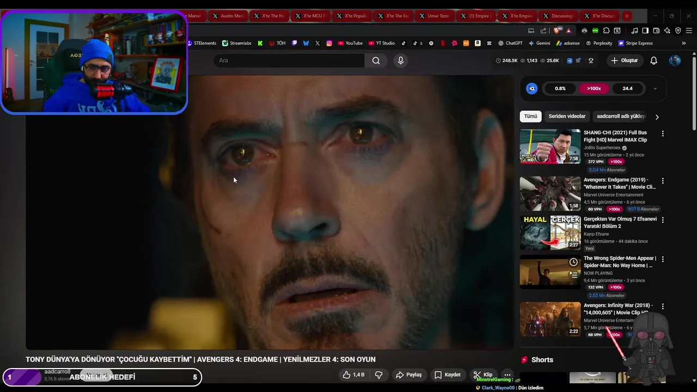Screen dimensions: 697x392
Task: Click the Shorts section logo
Action: tap(524, 360)
